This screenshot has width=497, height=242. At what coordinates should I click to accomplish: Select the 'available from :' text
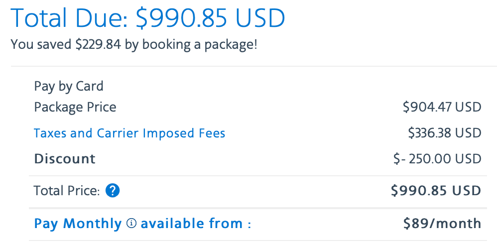(196, 224)
